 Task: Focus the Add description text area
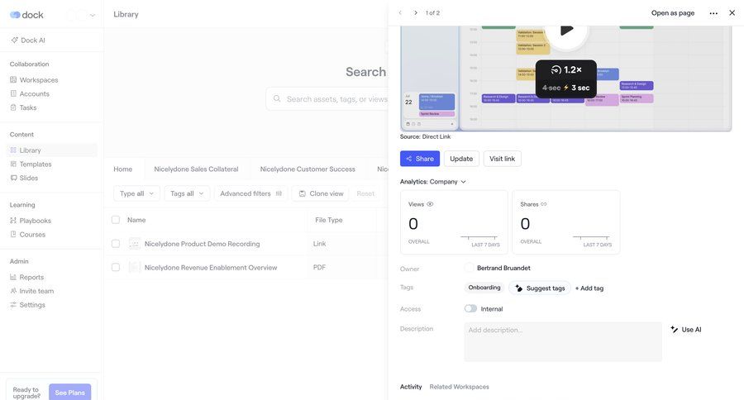[x=563, y=341]
